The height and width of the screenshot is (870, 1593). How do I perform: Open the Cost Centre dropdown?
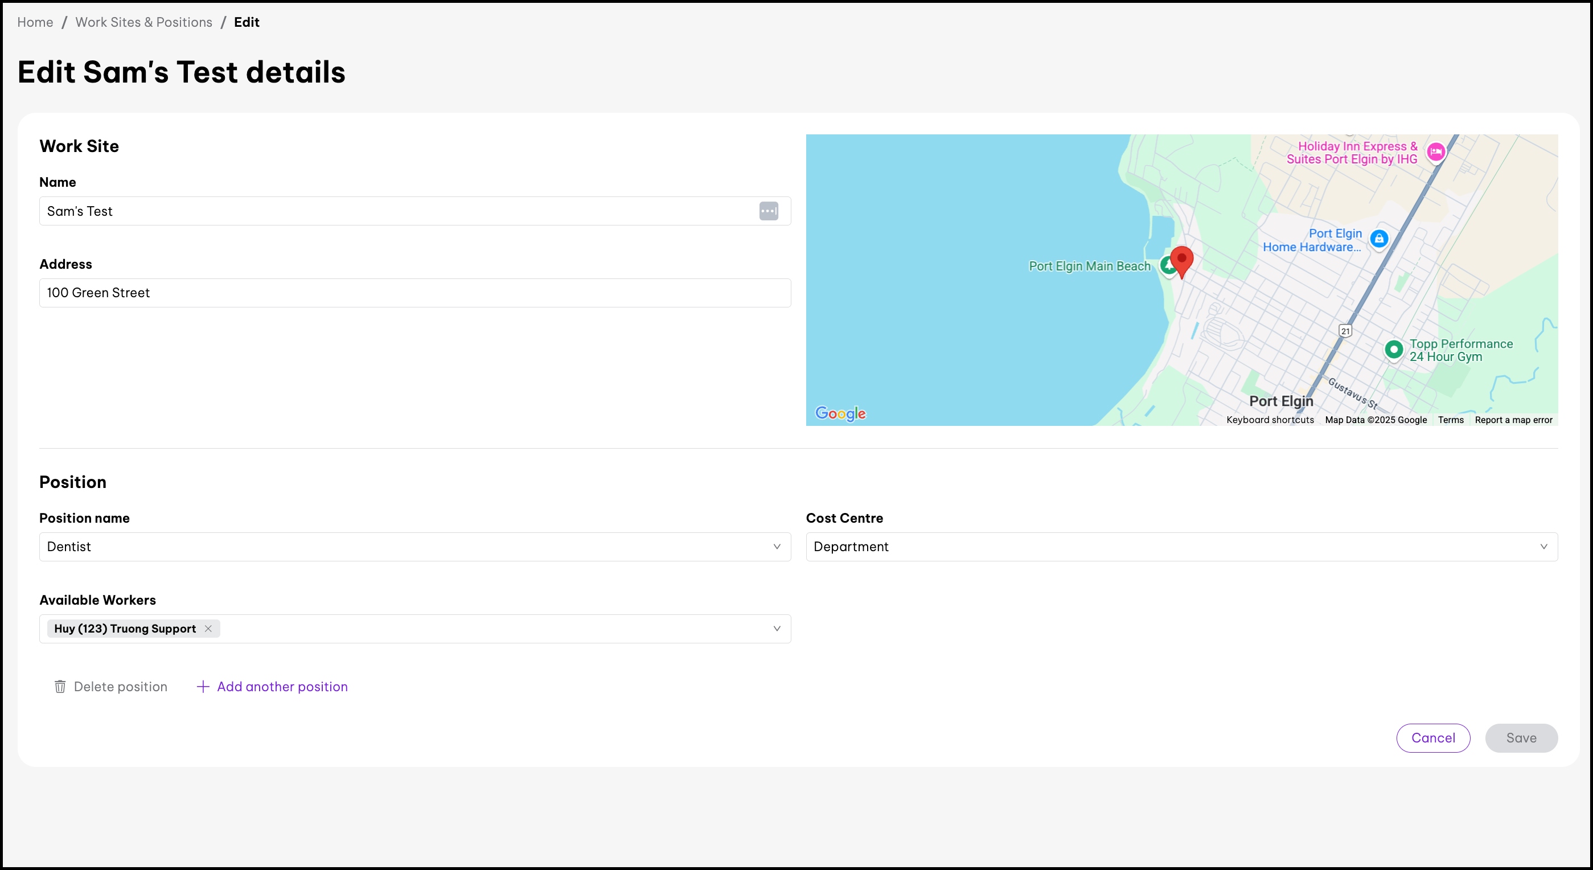[x=1543, y=547]
